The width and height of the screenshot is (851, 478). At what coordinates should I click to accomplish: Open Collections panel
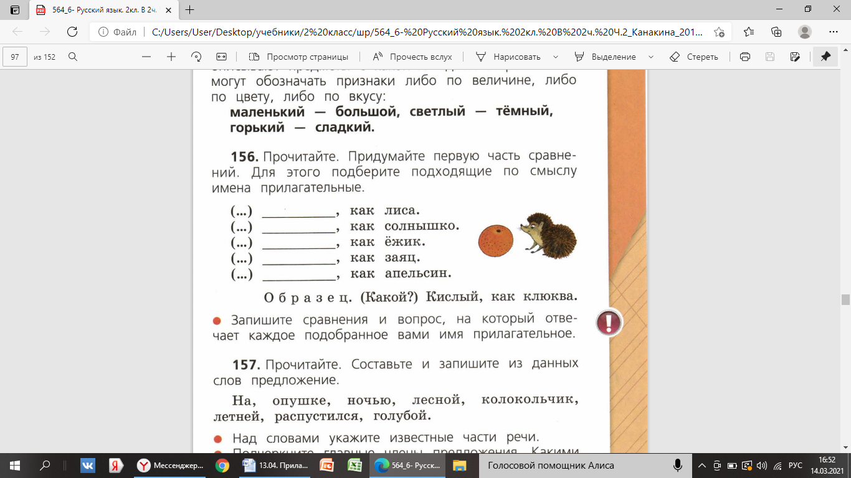[x=776, y=32]
